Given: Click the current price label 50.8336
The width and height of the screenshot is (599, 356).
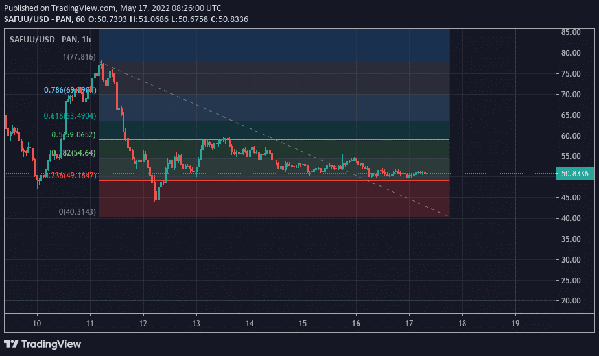Looking at the screenshot, I should tap(573, 173).
